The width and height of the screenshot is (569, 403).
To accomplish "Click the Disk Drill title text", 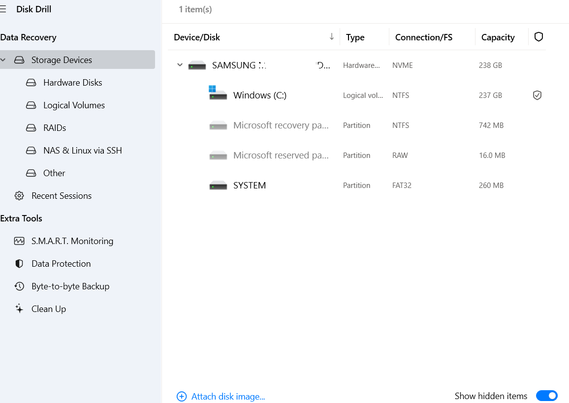I will pos(34,9).
